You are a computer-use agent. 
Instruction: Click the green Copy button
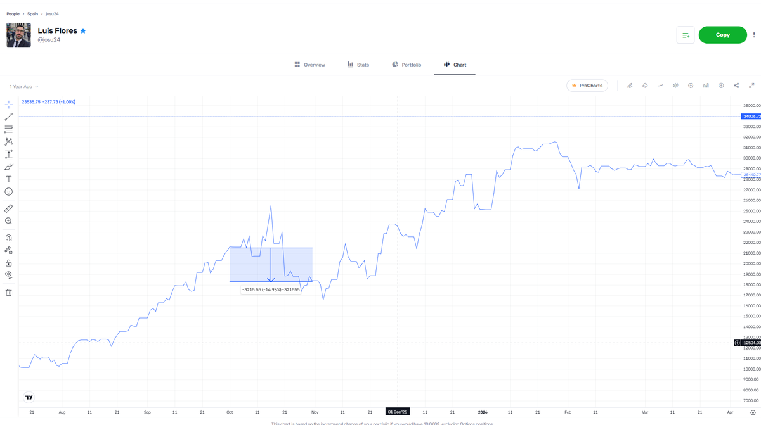pyautogui.click(x=723, y=35)
